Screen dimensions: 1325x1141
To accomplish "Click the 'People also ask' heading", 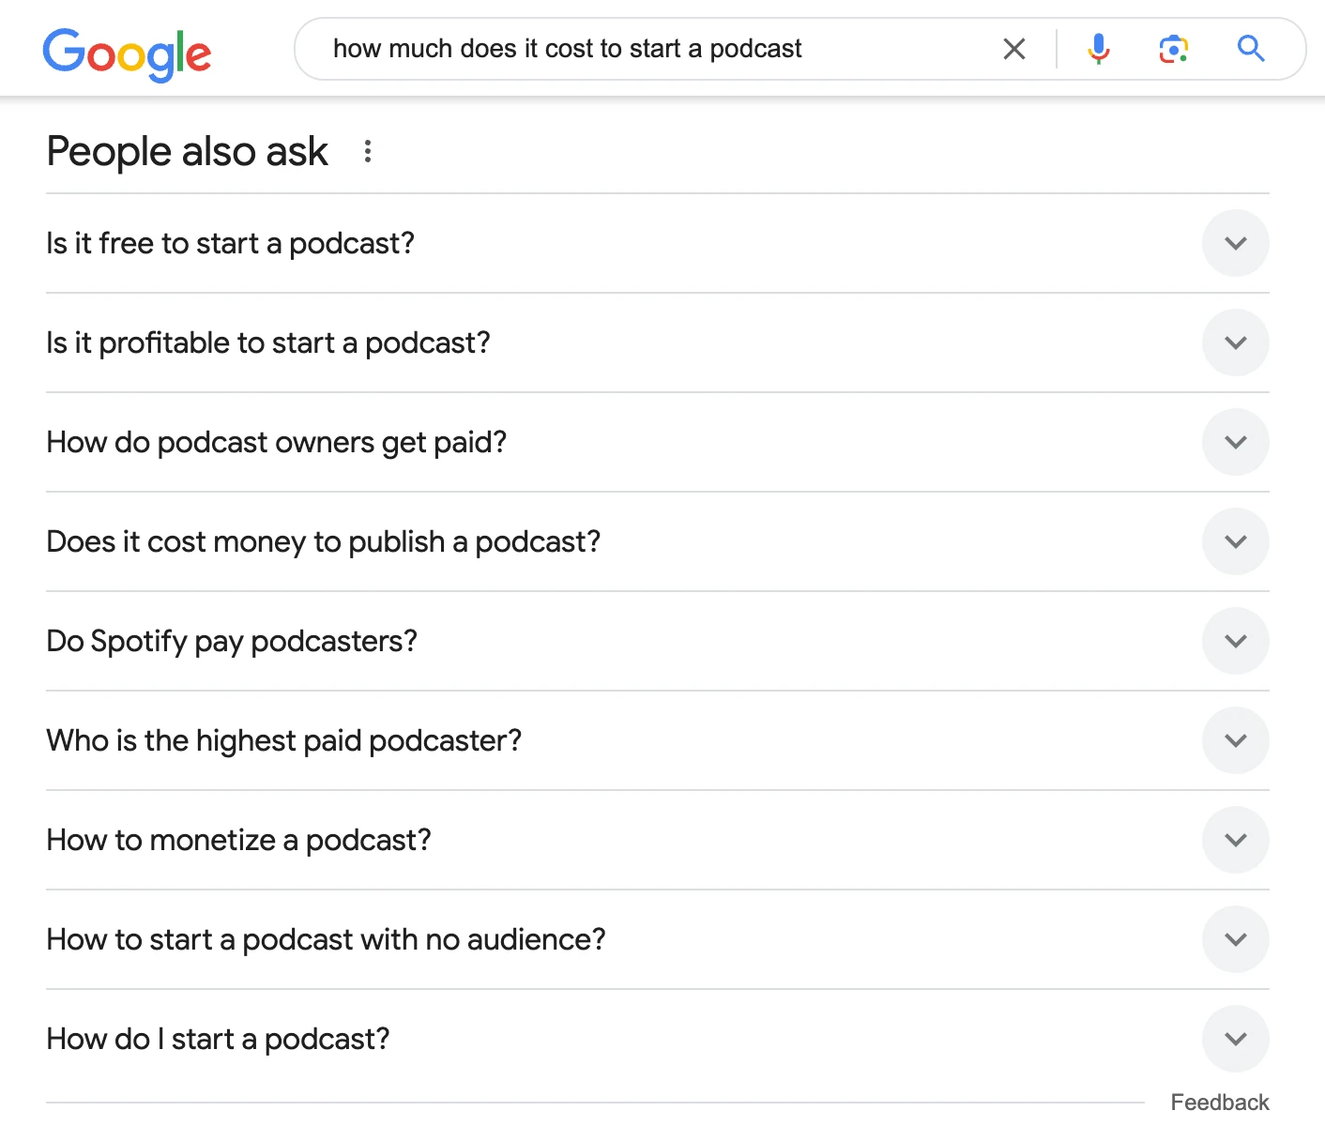I will tap(186, 151).
